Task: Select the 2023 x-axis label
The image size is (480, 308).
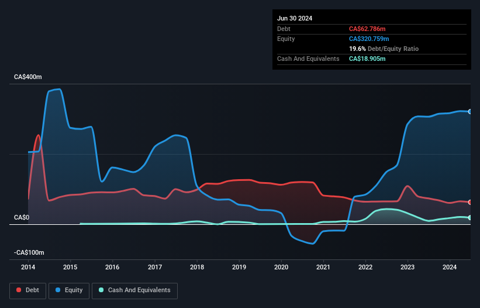Action: [x=408, y=267]
